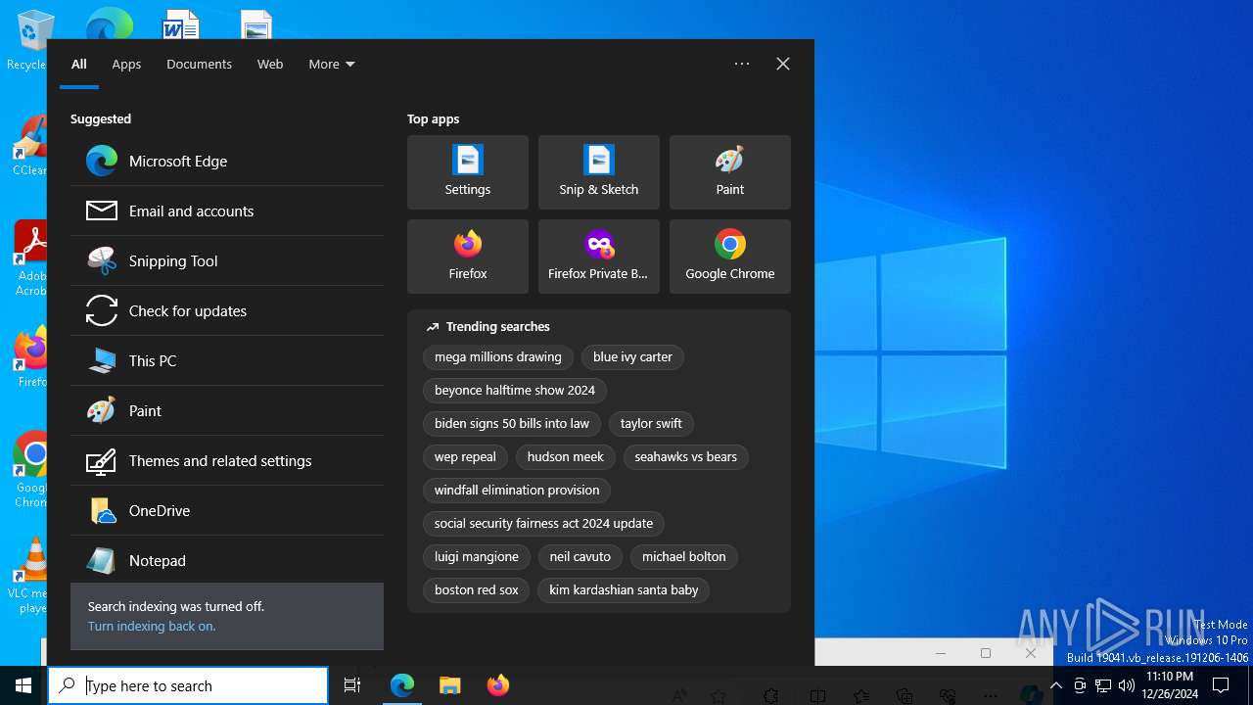Switch to Documents search tab
This screenshot has height=705, width=1253.
[199, 65]
